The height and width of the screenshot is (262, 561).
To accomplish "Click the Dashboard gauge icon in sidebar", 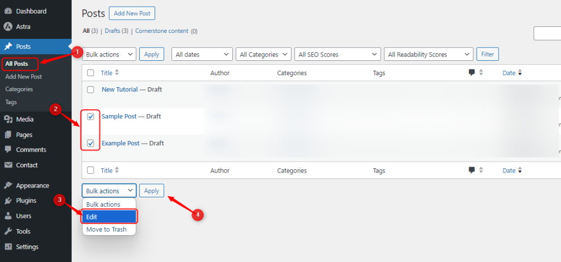I will click(x=8, y=11).
